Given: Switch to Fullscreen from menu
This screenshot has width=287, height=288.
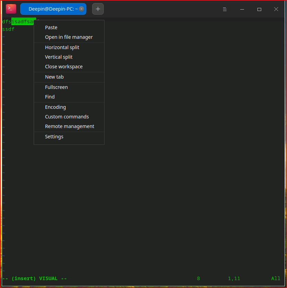Looking at the screenshot, I should (69, 87).
